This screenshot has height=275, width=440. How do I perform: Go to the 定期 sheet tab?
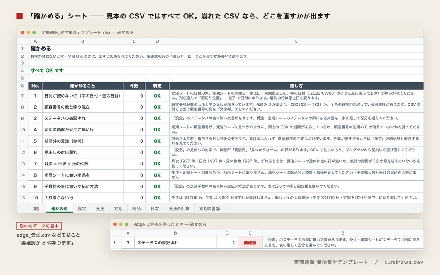point(118,208)
